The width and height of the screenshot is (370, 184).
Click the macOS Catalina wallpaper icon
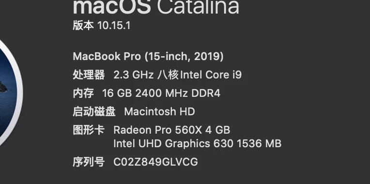point(11,93)
